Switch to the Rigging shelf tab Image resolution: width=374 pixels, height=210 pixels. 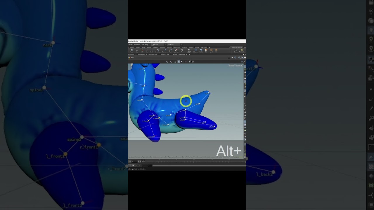tap(149, 47)
